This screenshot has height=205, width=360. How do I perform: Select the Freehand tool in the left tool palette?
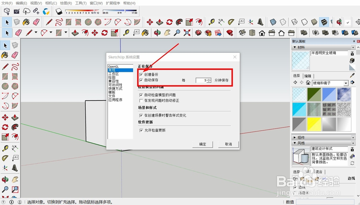[x=15, y=67]
